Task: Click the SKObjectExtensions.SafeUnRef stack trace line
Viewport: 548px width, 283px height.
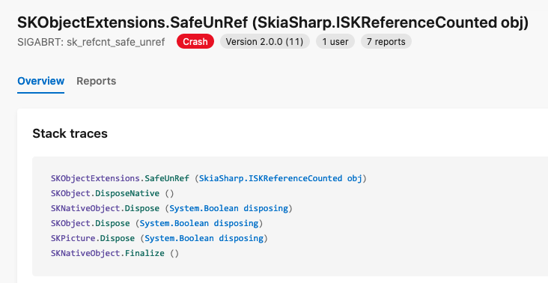Action: point(209,178)
